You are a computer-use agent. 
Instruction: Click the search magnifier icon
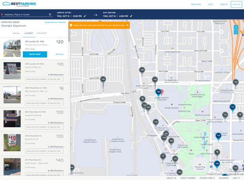tap(50, 14)
